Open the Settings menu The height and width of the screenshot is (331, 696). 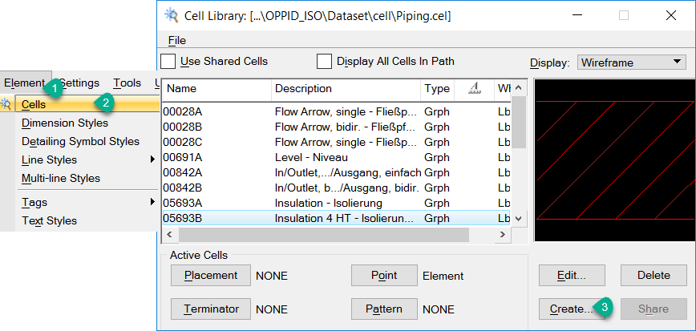(x=79, y=83)
